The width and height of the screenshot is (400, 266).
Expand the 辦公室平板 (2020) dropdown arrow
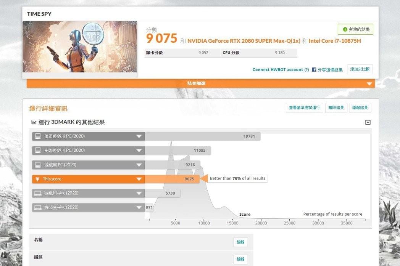[x=139, y=207]
